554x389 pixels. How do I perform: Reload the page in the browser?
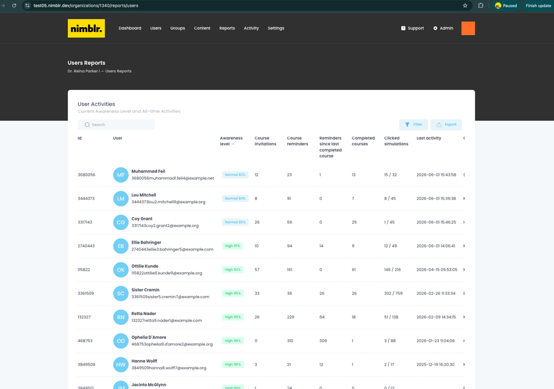point(14,6)
